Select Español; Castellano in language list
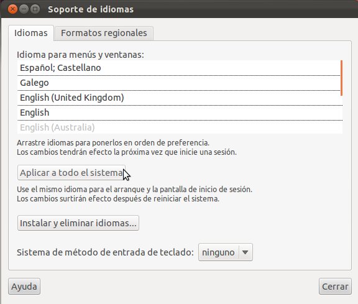Screen dimensions: 358x304 point(179,68)
